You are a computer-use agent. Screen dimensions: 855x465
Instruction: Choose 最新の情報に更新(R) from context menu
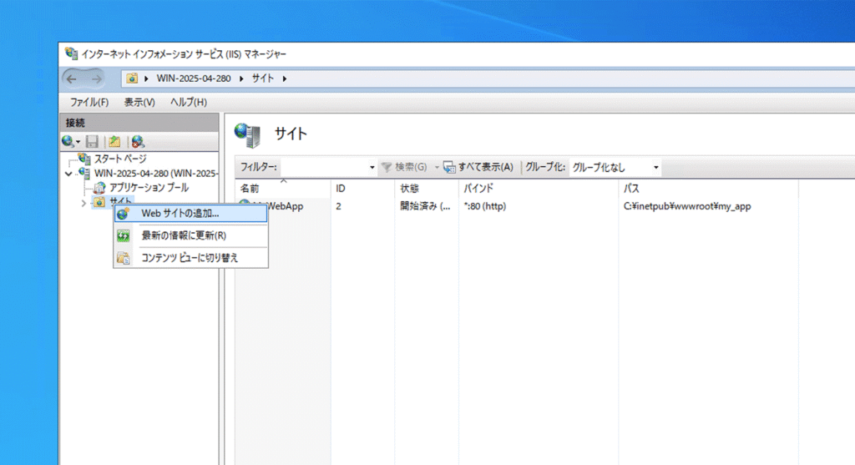point(191,235)
